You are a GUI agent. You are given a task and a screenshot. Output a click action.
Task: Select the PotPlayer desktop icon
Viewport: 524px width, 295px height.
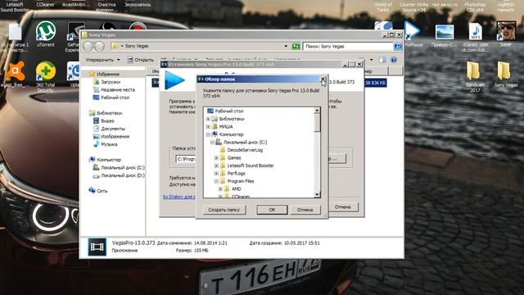point(413,34)
